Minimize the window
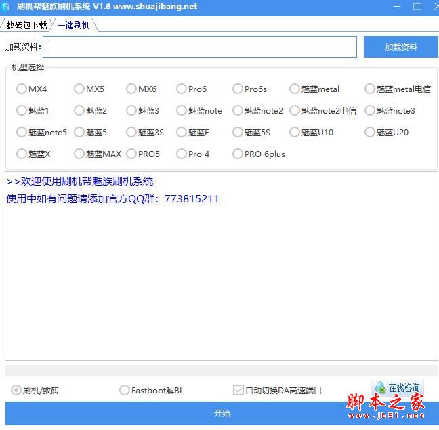This screenshot has height=430, width=439. (397, 7)
